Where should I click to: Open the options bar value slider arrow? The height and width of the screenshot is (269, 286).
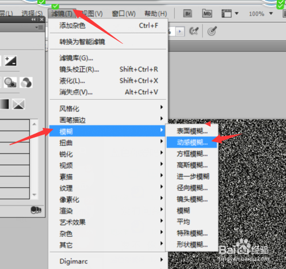[180, 31]
